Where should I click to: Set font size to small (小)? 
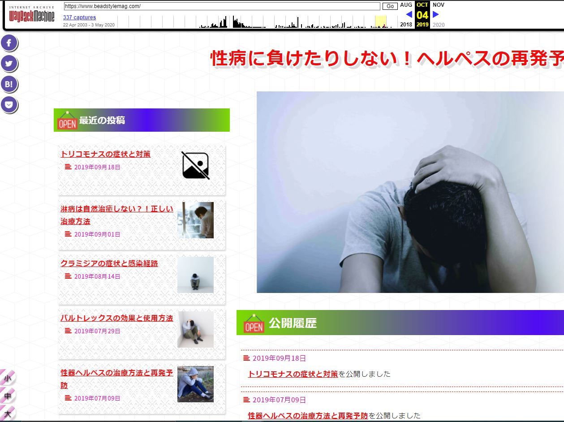click(8, 379)
